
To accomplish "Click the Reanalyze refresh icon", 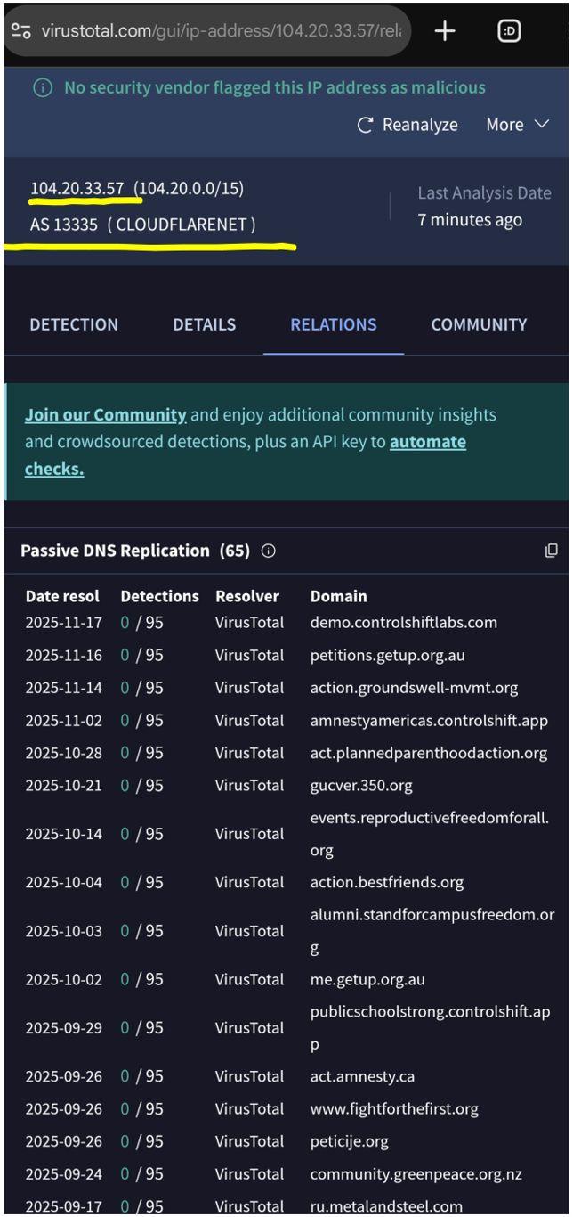I will [x=365, y=125].
